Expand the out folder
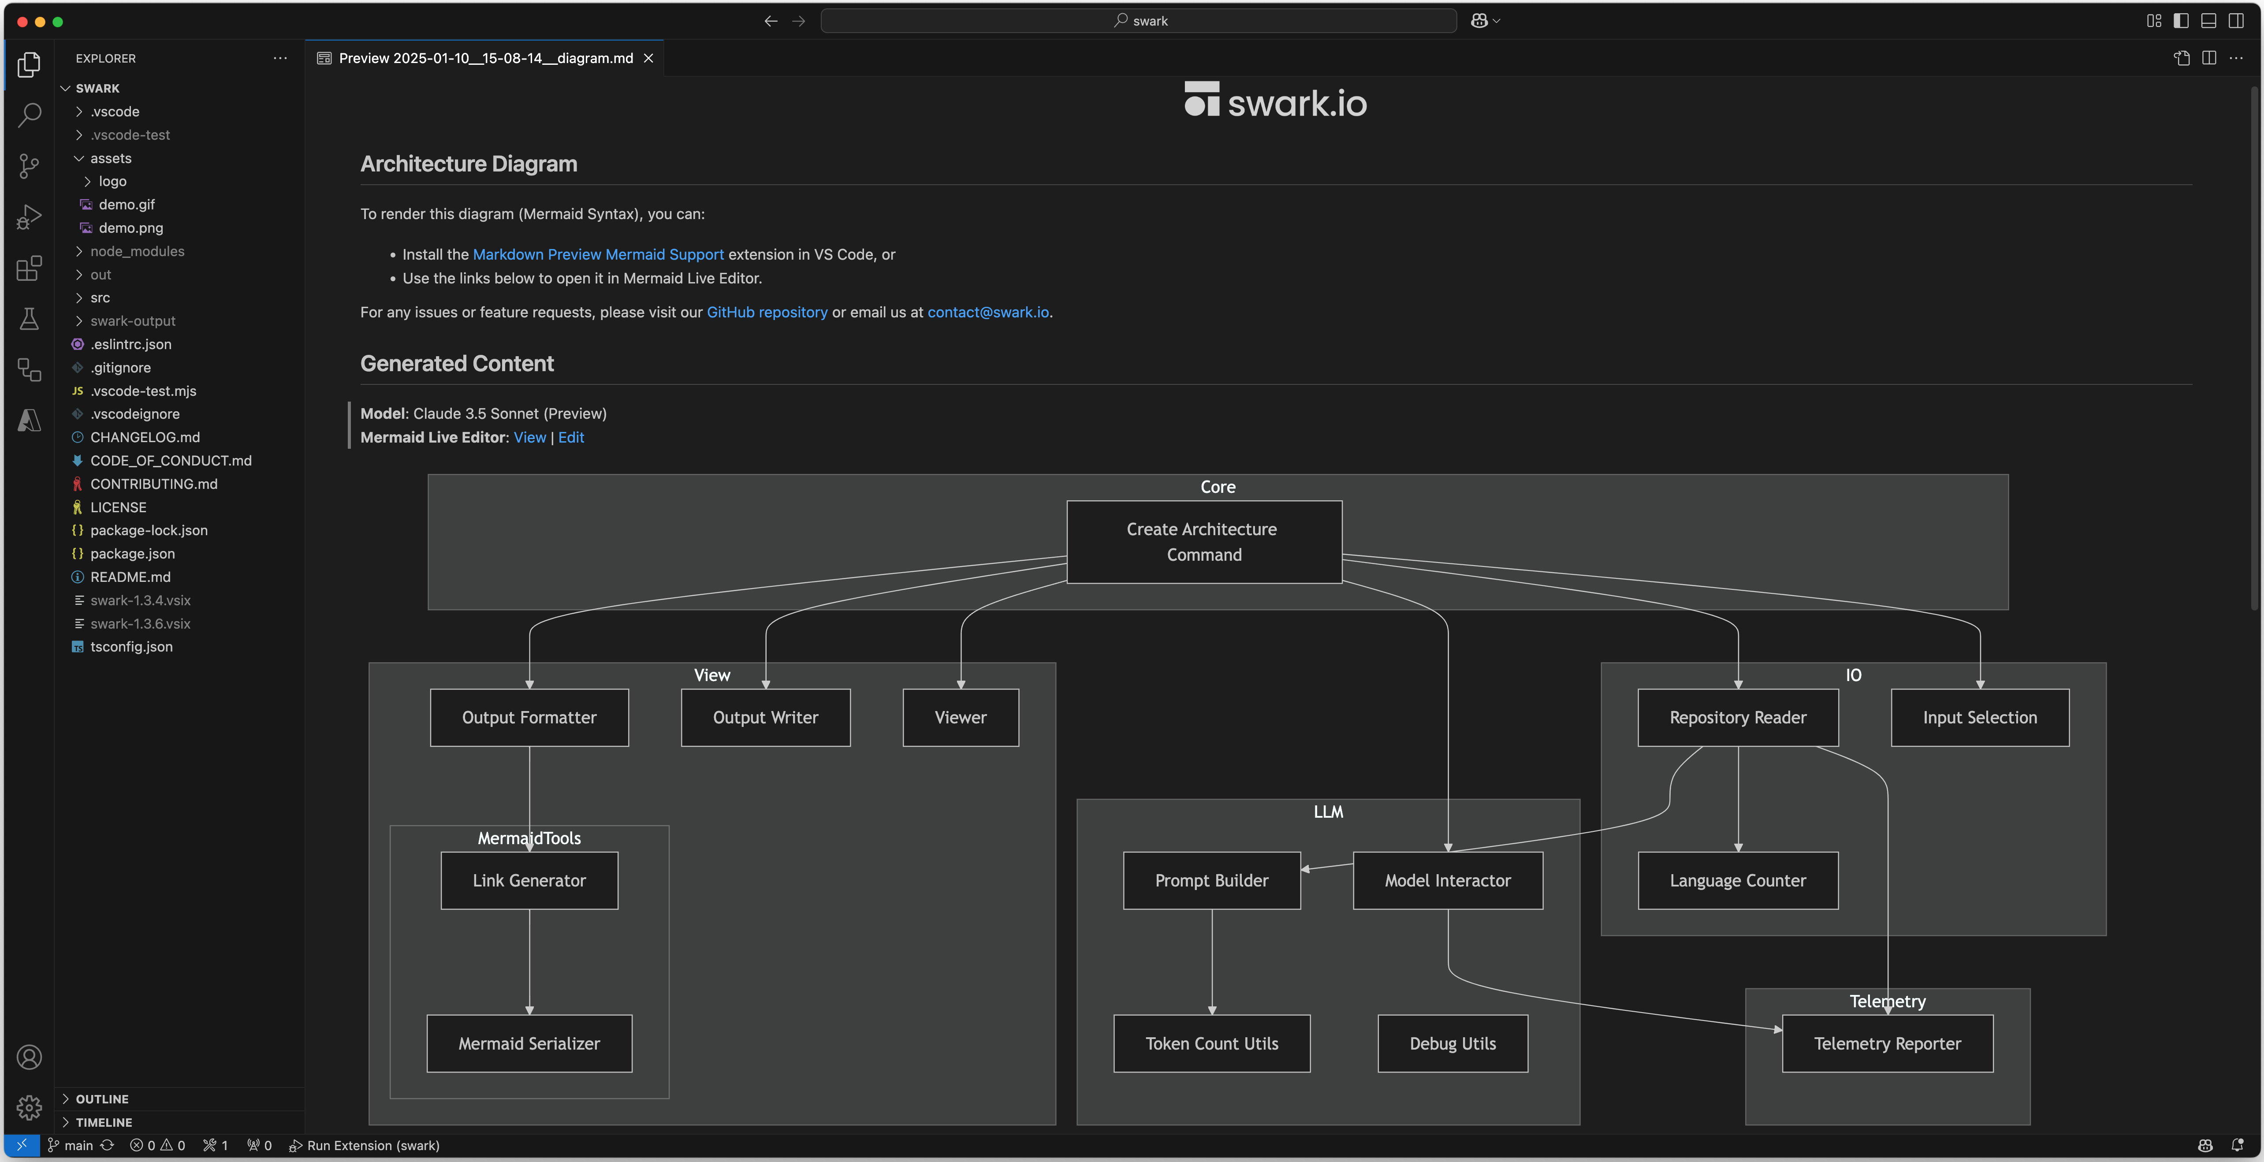This screenshot has width=2264, height=1162. tap(179, 274)
